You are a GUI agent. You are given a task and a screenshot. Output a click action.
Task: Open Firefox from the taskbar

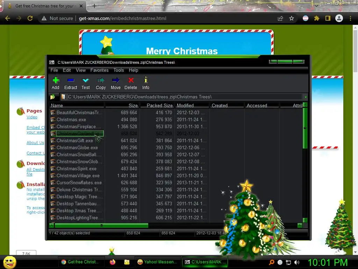(x=113, y=262)
